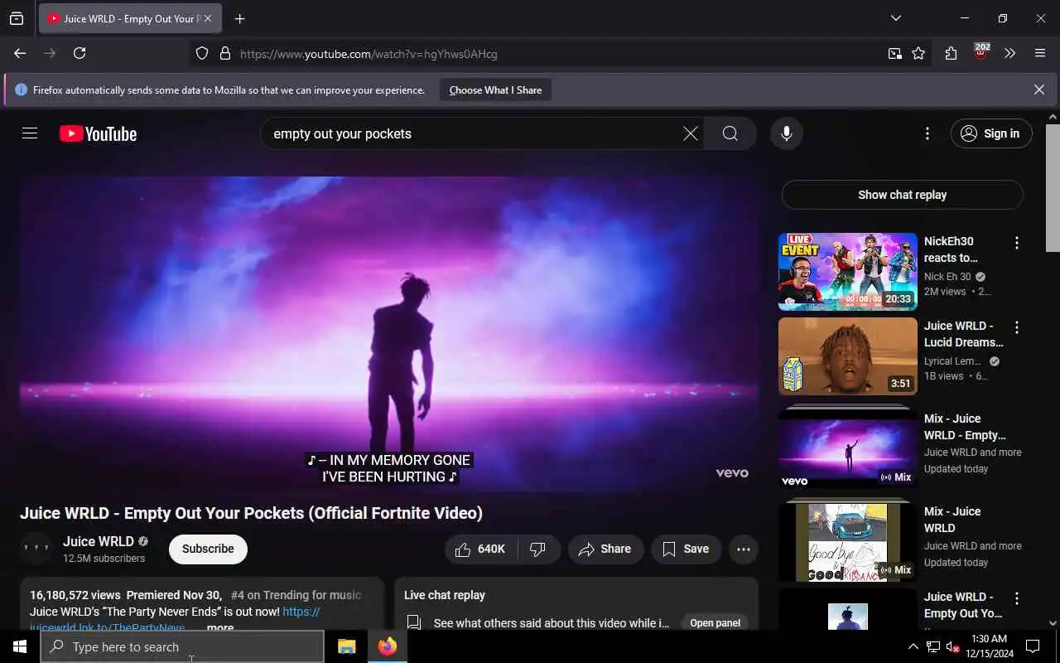Dismiss the Firefox data notification bar
This screenshot has width=1060, height=663.
(x=1039, y=90)
